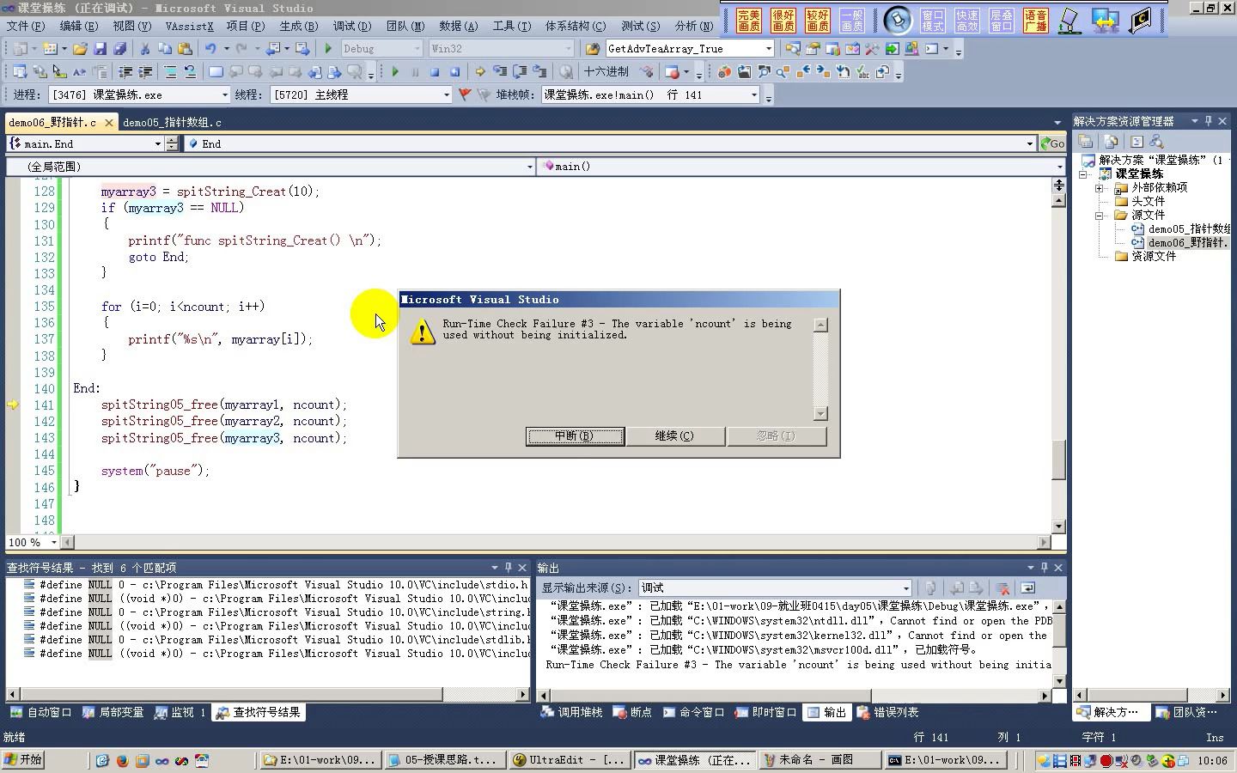Viewport: 1237px width, 773px height.
Task: Switch to demo05_指针数组.c editor tab
Action: [172, 123]
